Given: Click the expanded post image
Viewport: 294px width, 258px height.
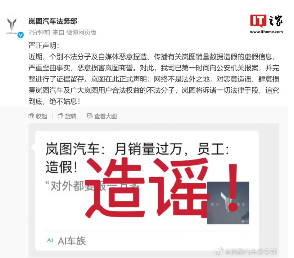Looking at the screenshot, I should (x=154, y=190).
